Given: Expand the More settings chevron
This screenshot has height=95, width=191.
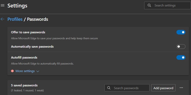Looking at the screenshot, I should (38, 71).
